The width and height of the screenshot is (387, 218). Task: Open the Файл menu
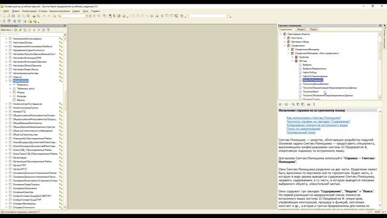(6, 11)
